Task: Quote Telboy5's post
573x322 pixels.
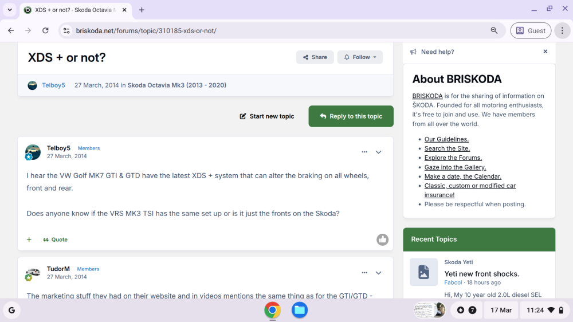Action: [x=56, y=239]
